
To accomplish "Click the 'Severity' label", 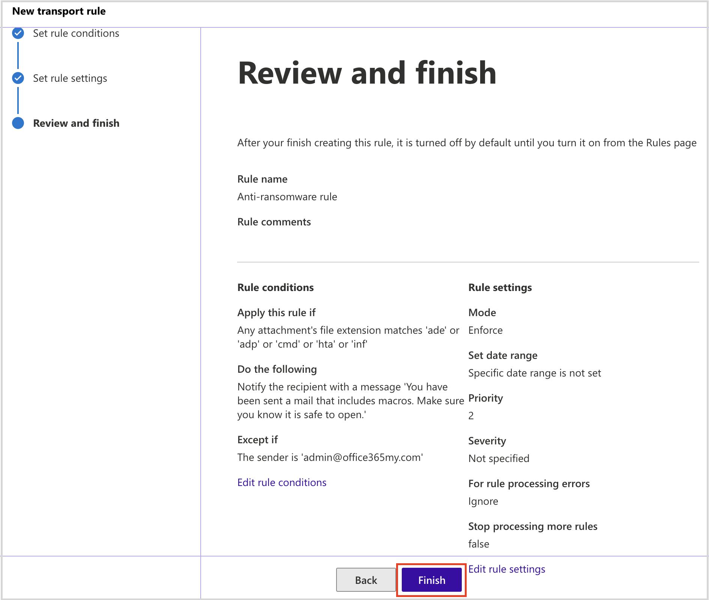I will 487,441.
